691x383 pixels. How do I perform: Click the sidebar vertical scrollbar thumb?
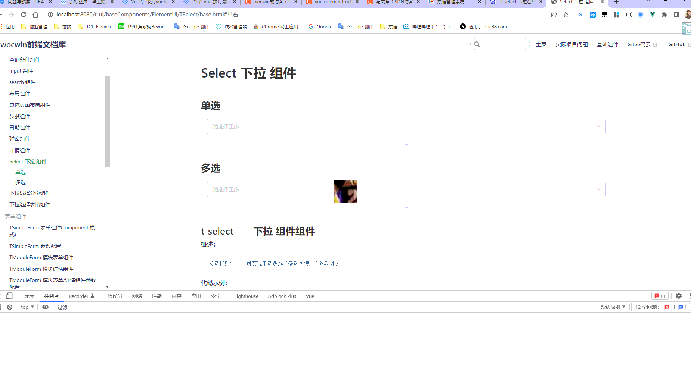108,121
